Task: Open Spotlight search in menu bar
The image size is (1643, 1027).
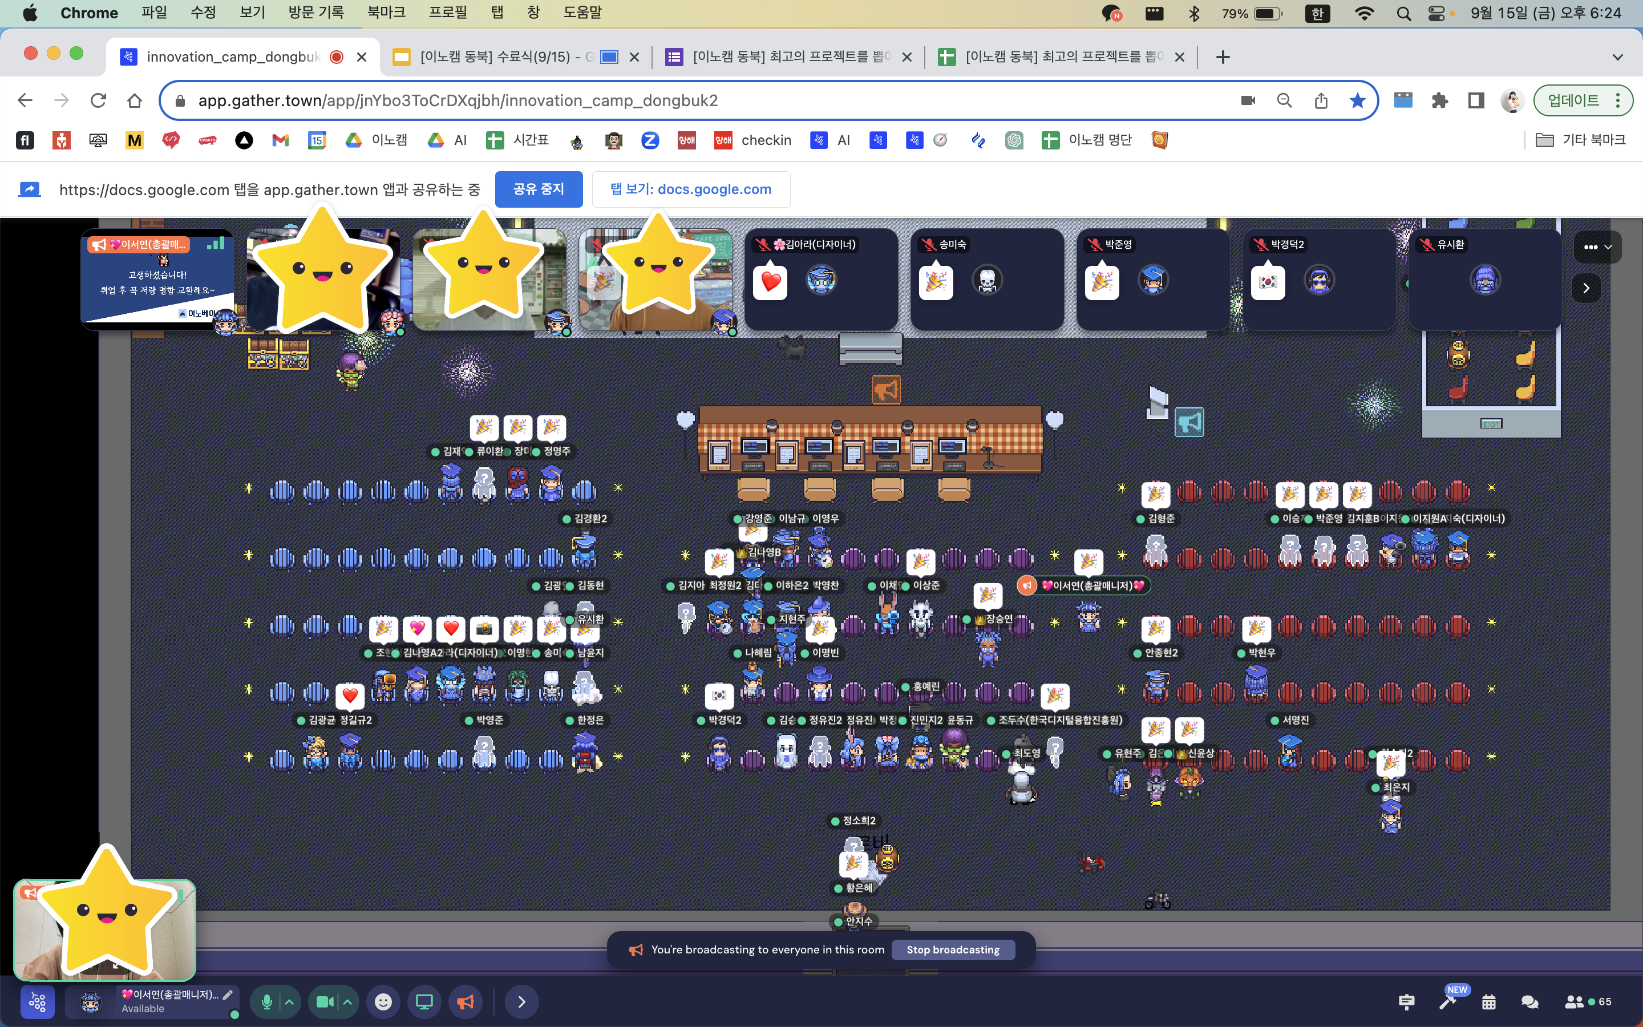Action: pyautogui.click(x=1403, y=13)
